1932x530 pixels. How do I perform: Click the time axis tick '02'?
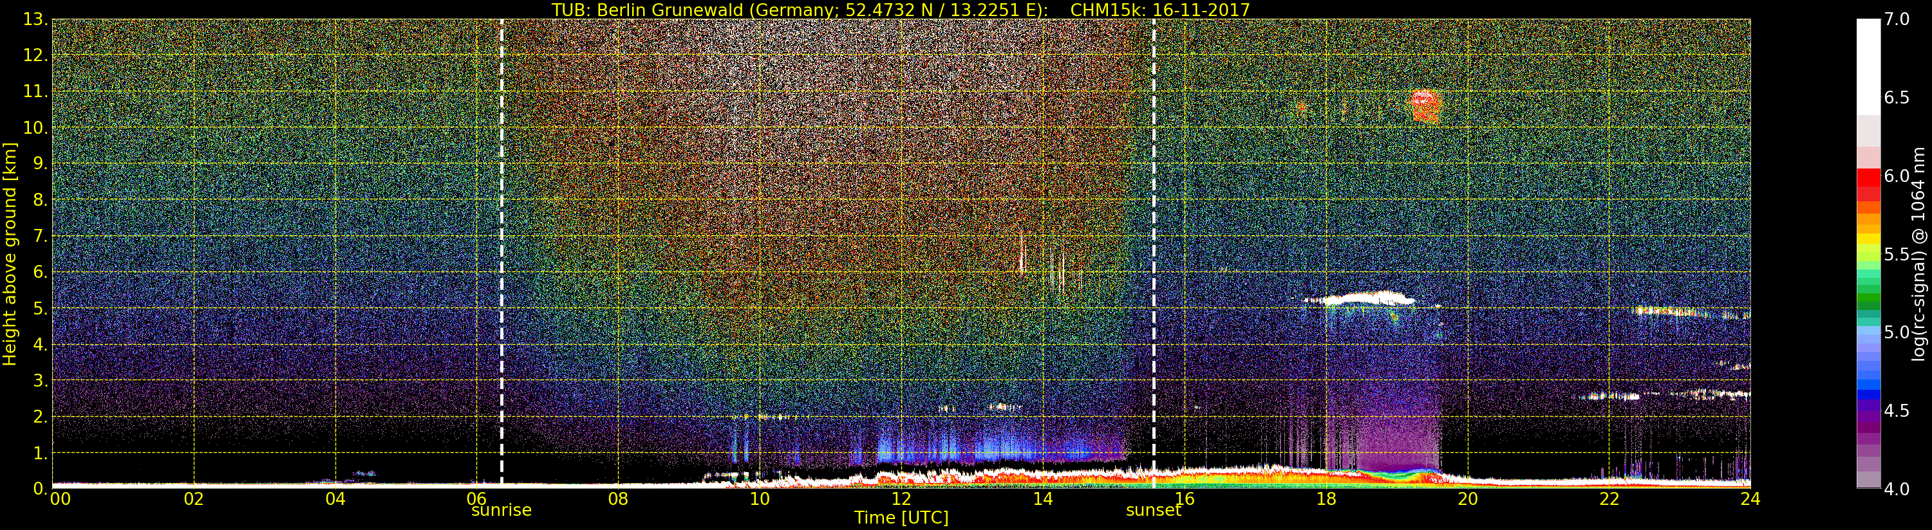[194, 498]
